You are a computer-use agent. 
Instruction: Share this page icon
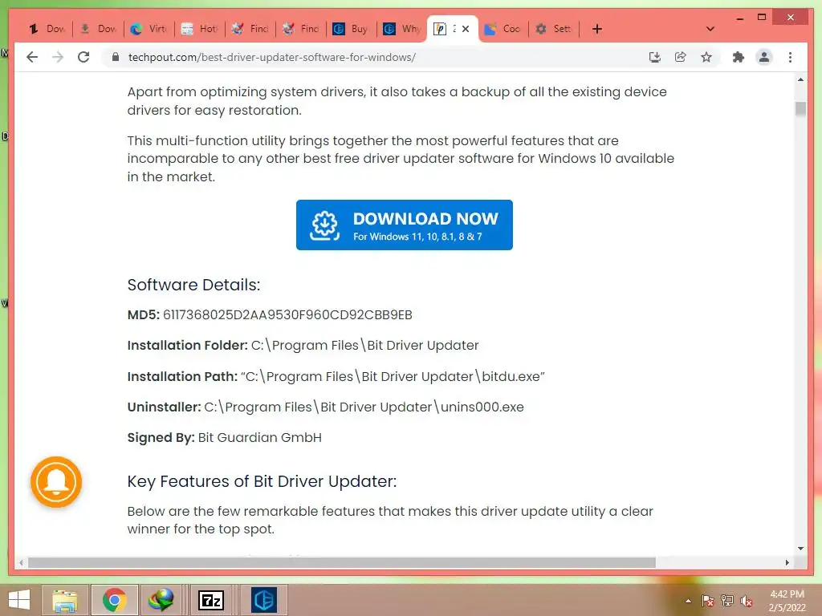tap(681, 57)
